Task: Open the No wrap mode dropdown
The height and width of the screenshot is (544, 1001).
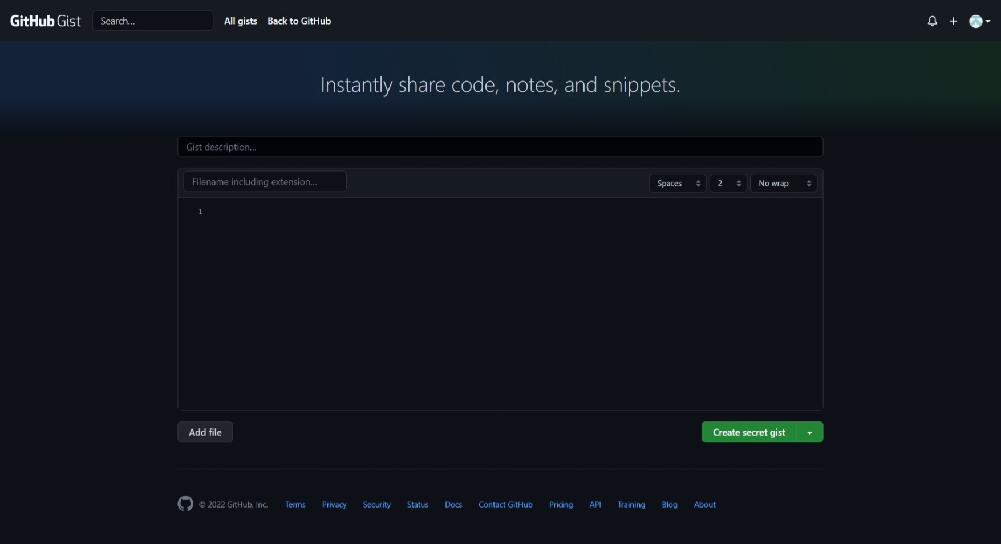Action: coord(784,183)
